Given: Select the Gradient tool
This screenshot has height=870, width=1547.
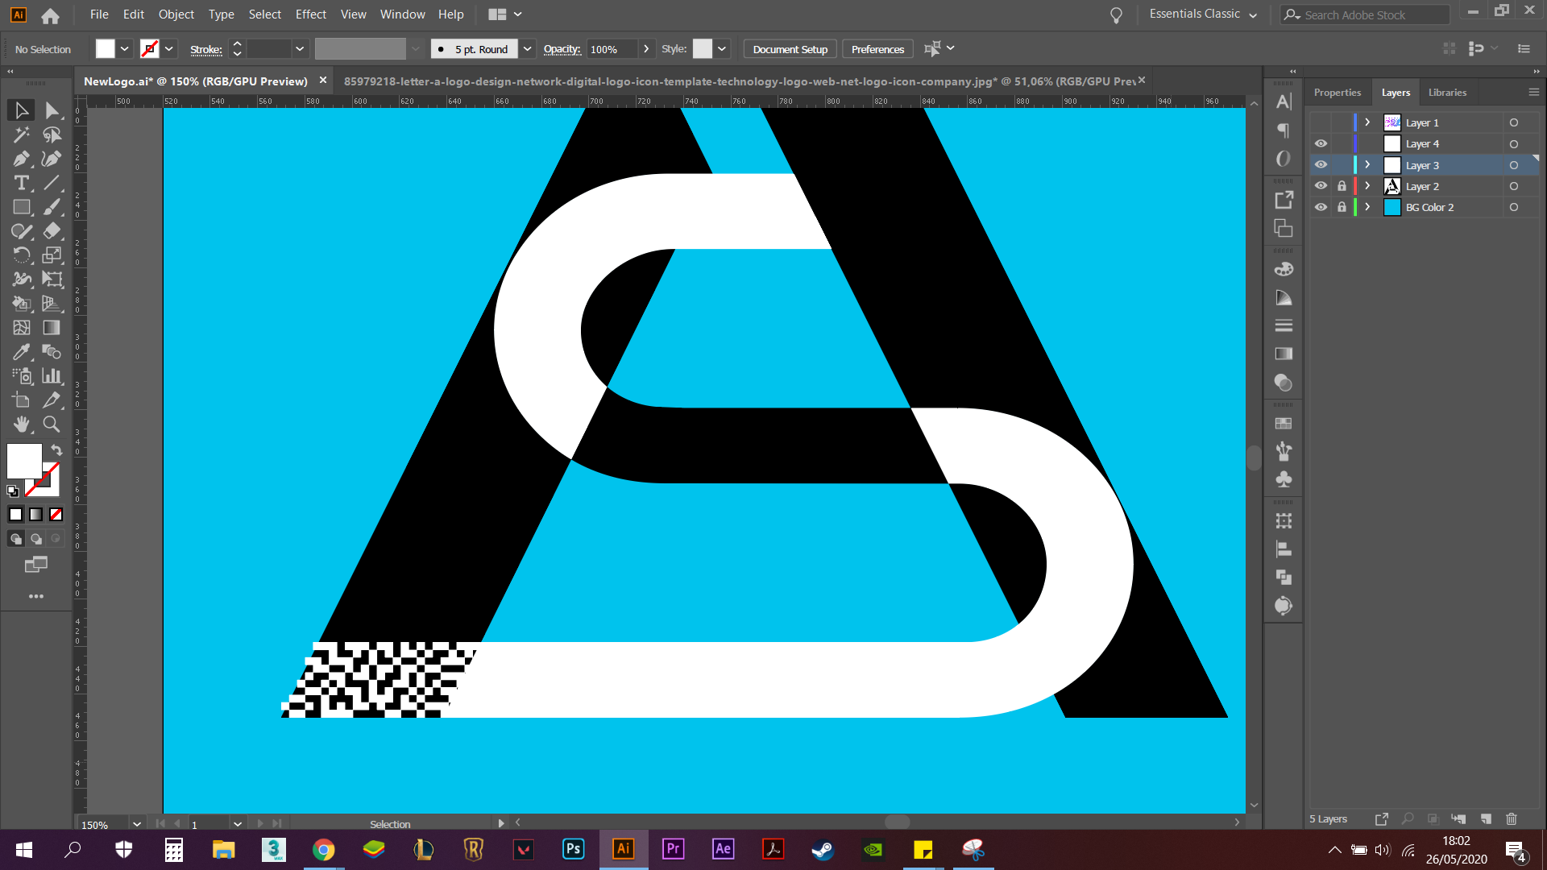Looking at the screenshot, I should [52, 328].
